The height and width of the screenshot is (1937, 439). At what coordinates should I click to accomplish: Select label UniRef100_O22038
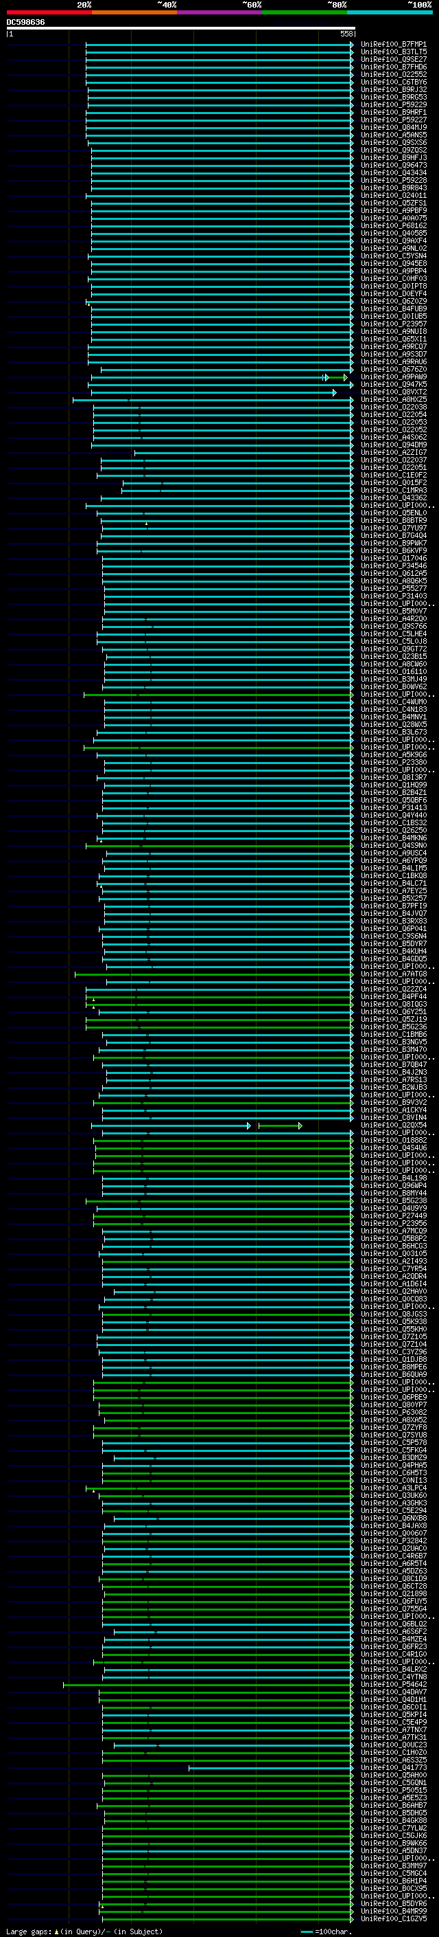click(393, 407)
